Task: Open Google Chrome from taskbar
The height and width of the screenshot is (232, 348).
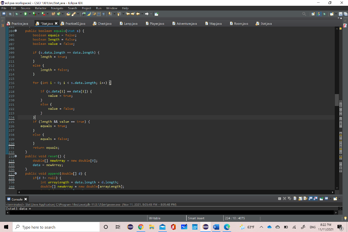Action: click(141, 227)
